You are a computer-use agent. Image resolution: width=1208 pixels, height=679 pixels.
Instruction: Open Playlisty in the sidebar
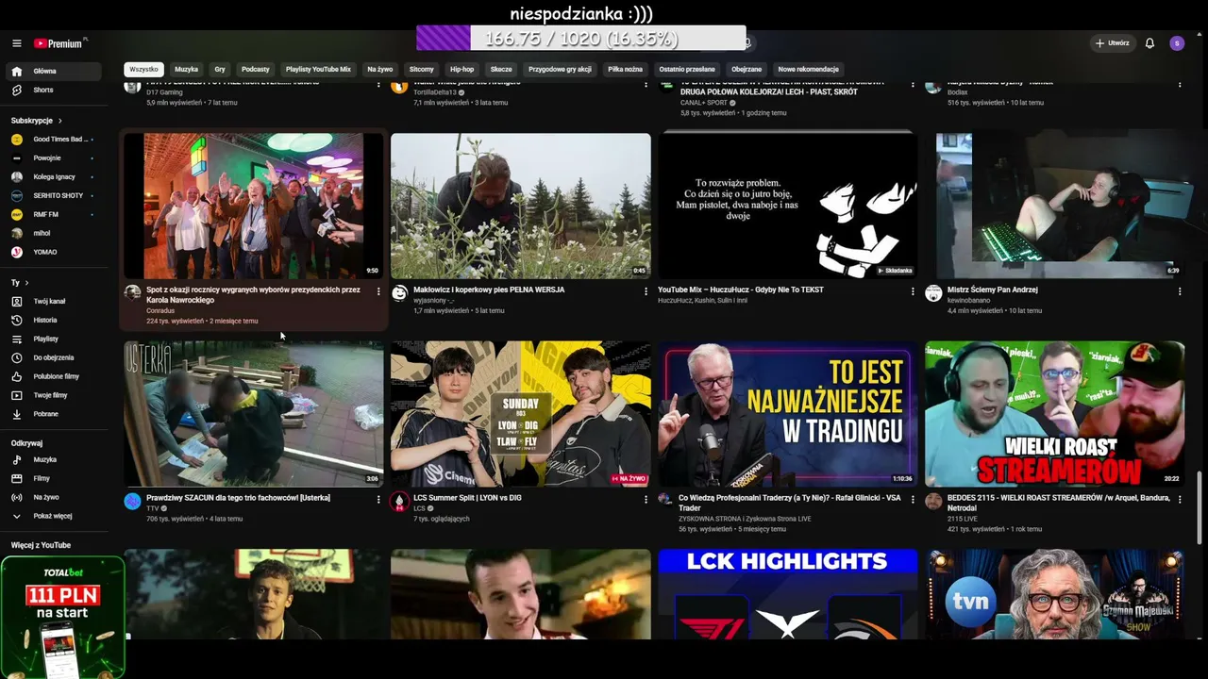tap(52, 339)
